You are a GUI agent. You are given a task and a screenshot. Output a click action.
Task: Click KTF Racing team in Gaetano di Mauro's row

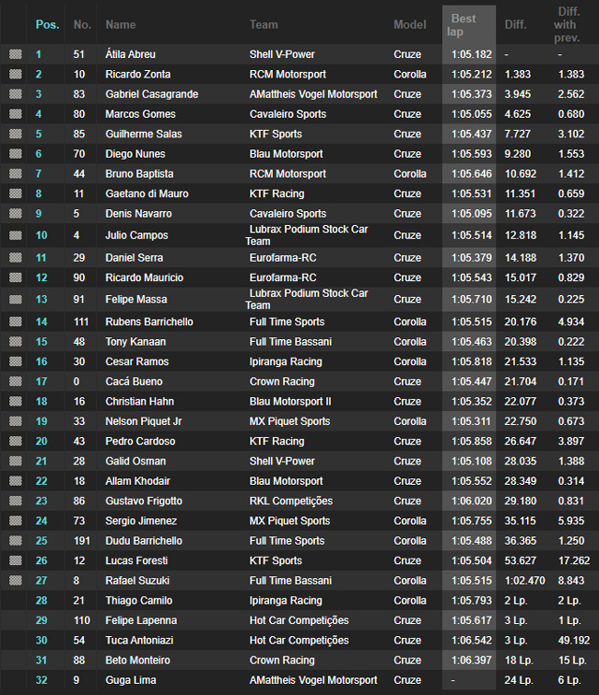tap(276, 194)
